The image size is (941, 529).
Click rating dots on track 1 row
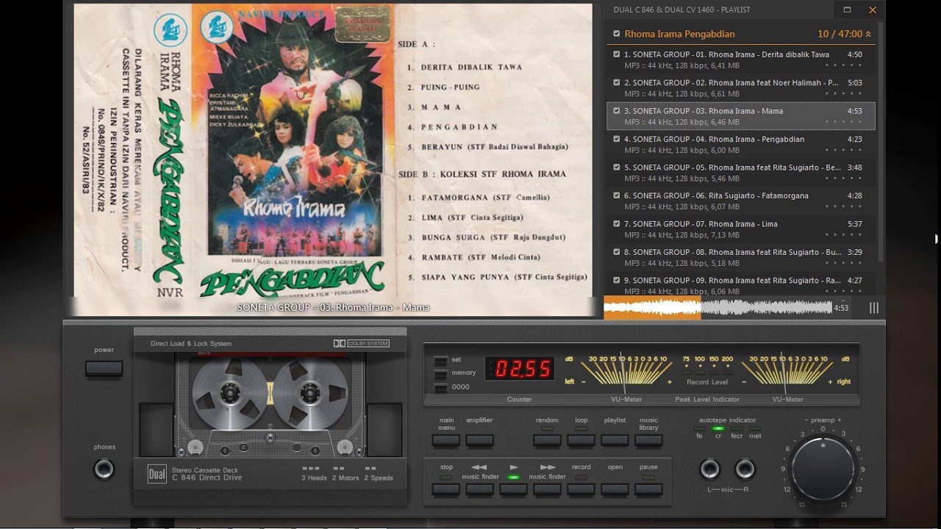pyautogui.click(x=843, y=65)
